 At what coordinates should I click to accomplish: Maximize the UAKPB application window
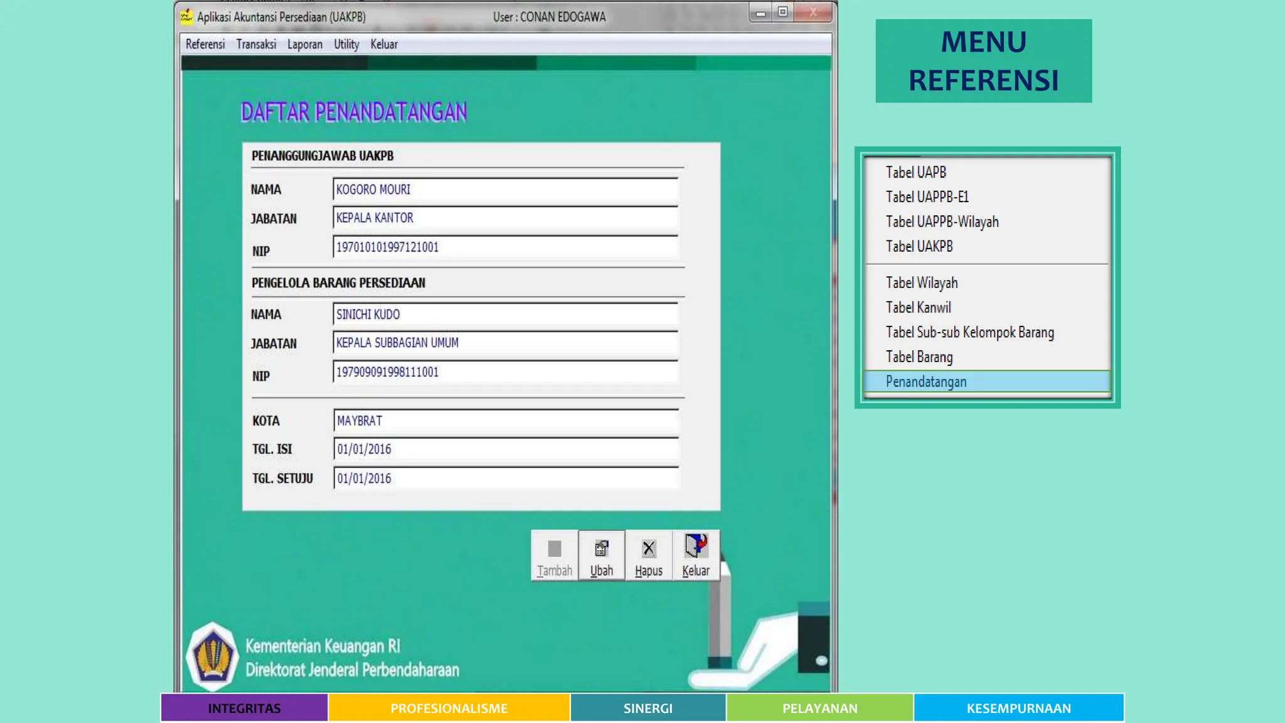click(x=782, y=12)
